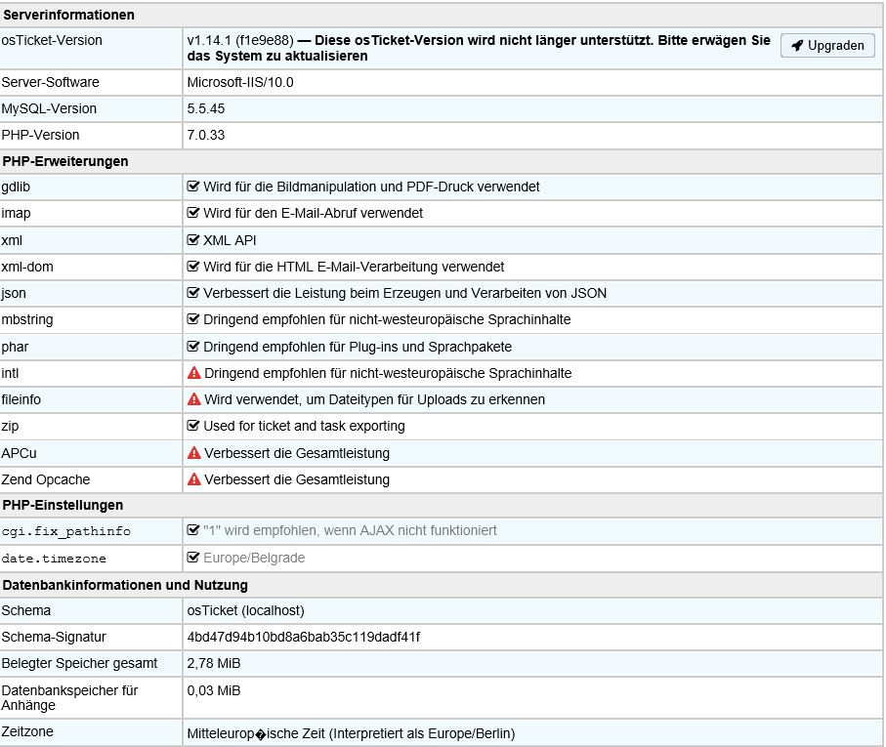Click the signature hash 4bd47d94b10bd8a6bab35c119dadf41f
886x747 pixels.
304,637
